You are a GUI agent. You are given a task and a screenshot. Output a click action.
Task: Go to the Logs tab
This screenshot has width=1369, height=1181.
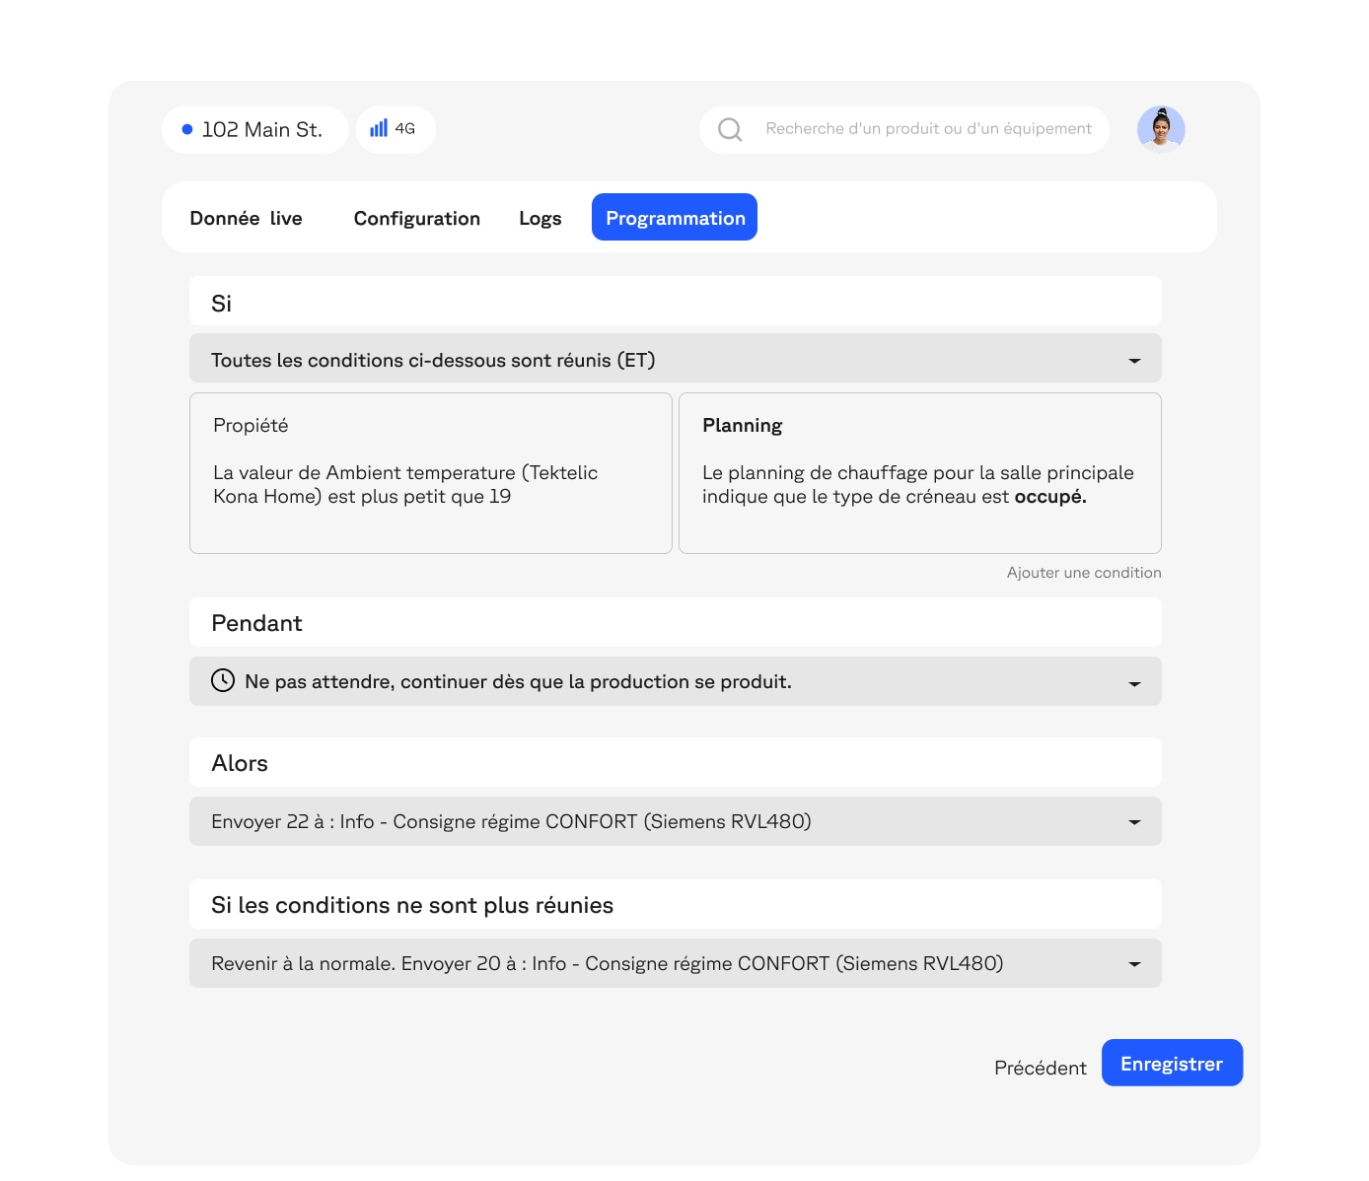coord(540,218)
